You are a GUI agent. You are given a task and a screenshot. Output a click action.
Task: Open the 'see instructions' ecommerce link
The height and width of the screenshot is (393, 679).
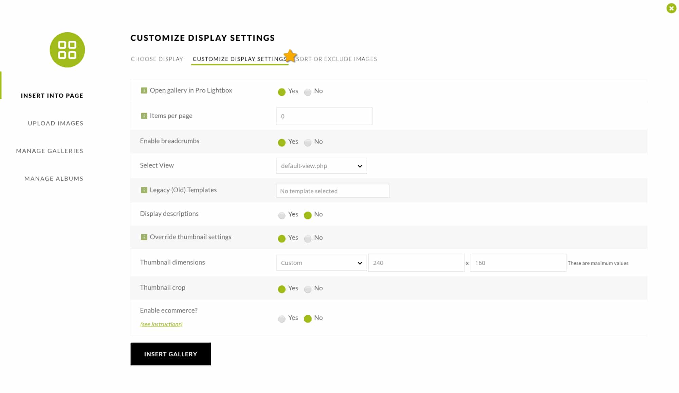(161, 324)
